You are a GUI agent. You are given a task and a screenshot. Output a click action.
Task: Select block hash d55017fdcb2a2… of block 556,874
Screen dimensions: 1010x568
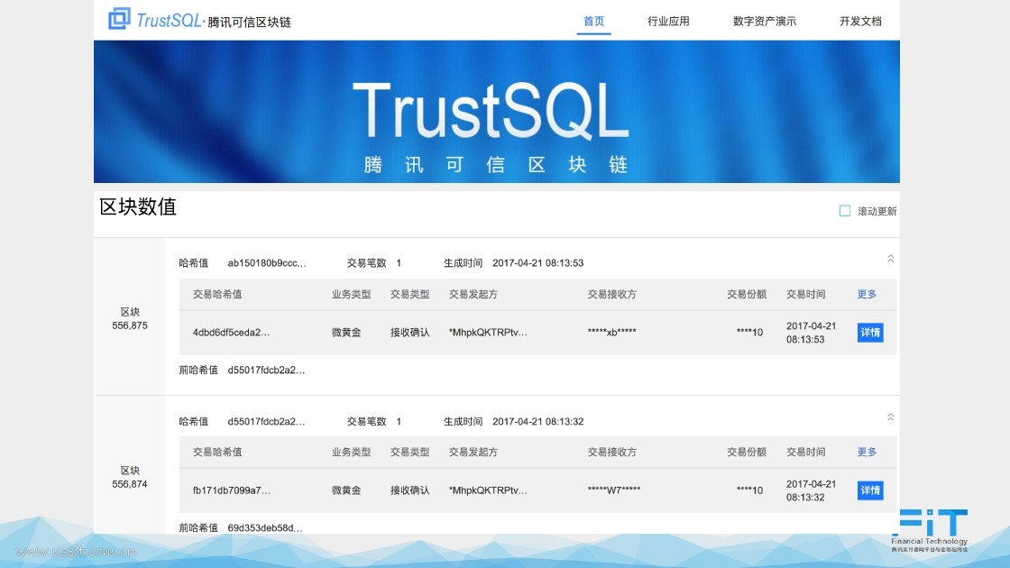266,421
